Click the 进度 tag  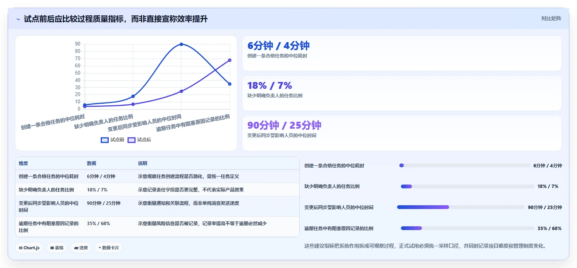[x=81, y=248]
